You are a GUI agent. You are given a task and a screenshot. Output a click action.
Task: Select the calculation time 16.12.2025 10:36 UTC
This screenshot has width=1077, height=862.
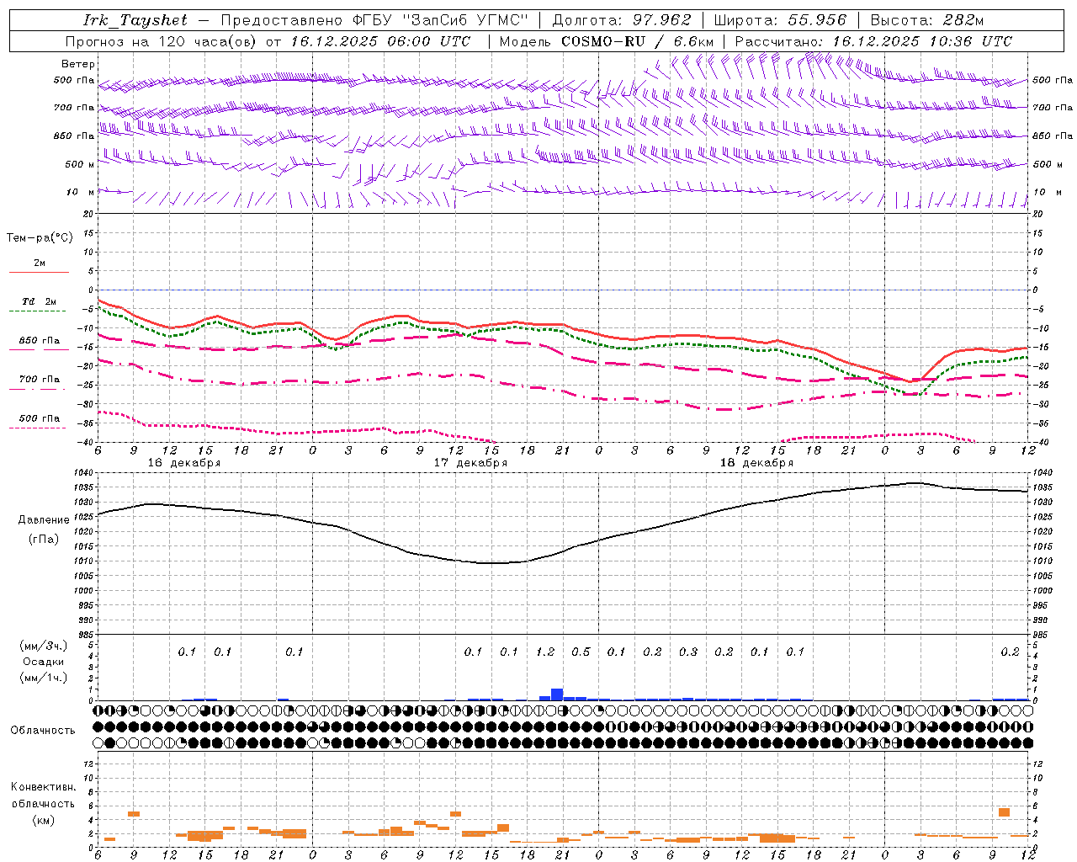click(922, 41)
